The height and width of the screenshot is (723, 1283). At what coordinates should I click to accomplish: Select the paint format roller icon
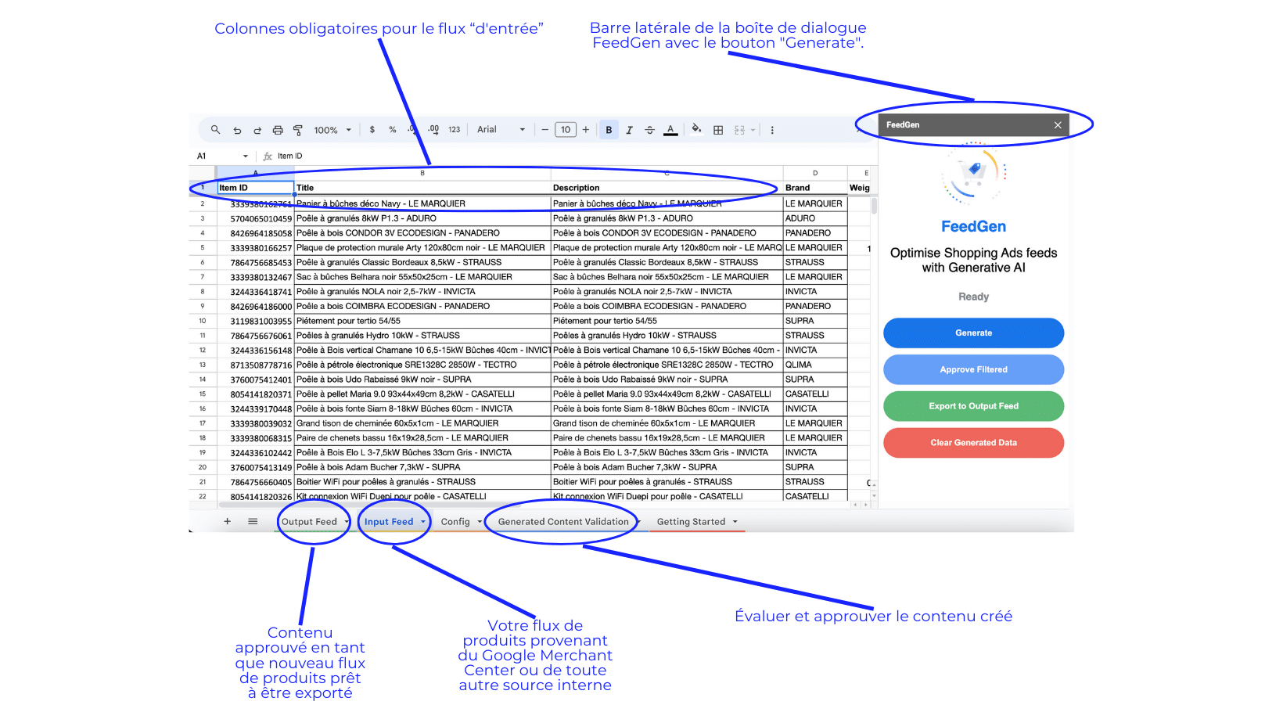click(298, 131)
